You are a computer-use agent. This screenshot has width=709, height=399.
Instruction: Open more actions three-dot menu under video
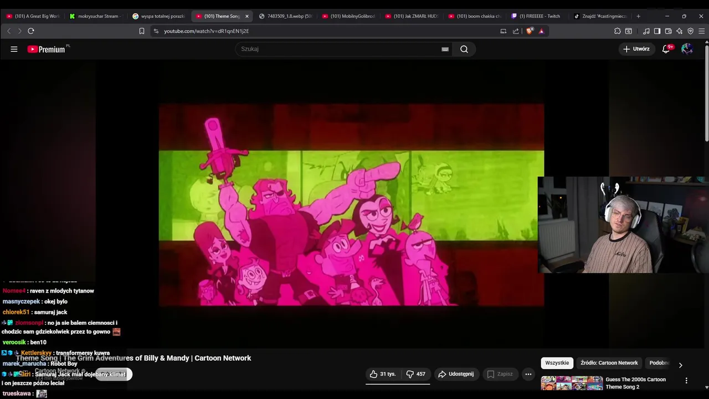[528, 374]
